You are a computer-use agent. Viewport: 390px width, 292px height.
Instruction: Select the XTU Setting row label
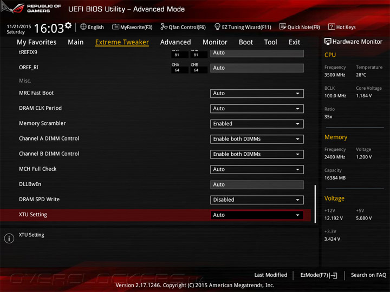pyautogui.click(x=33, y=215)
